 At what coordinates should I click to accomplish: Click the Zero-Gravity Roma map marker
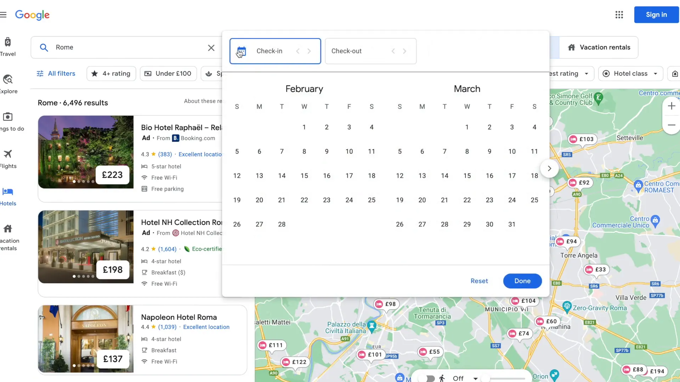pyautogui.click(x=567, y=306)
